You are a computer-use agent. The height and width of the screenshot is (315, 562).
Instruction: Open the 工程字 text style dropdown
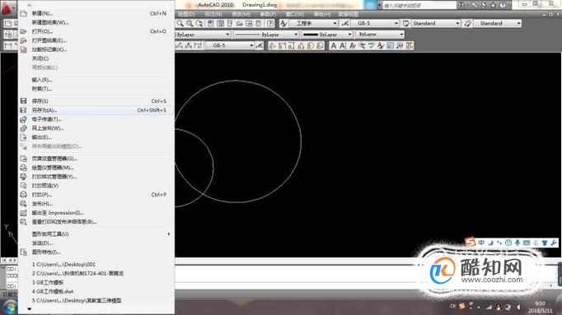point(314,23)
